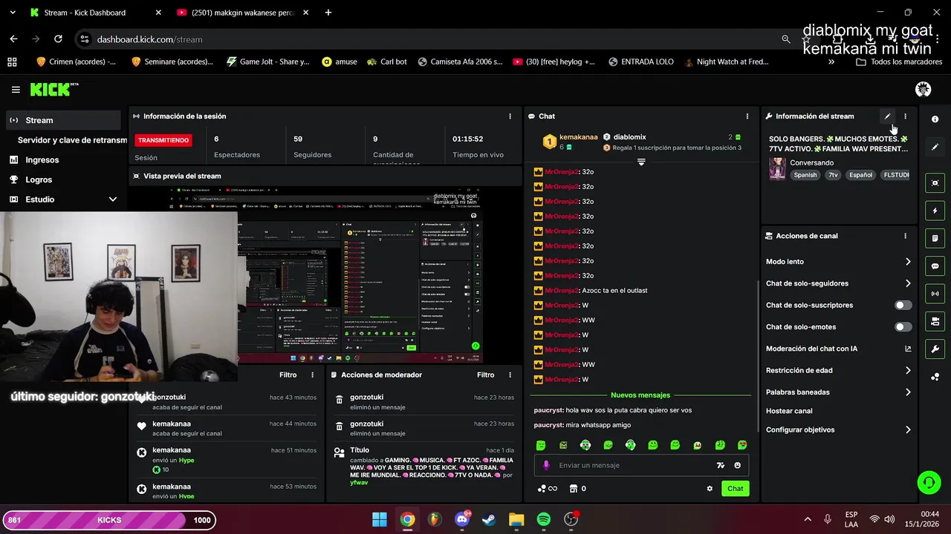Click the Spanish tag chip

(x=805, y=175)
